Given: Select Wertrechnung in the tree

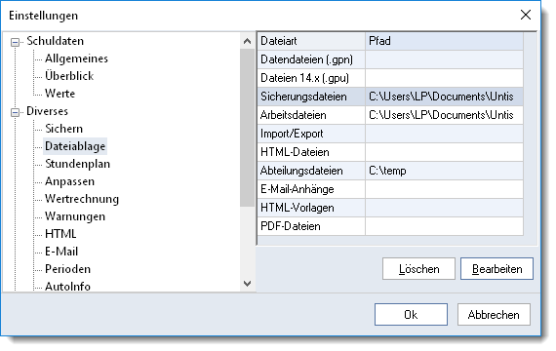Looking at the screenshot, I should pyautogui.click(x=82, y=199).
